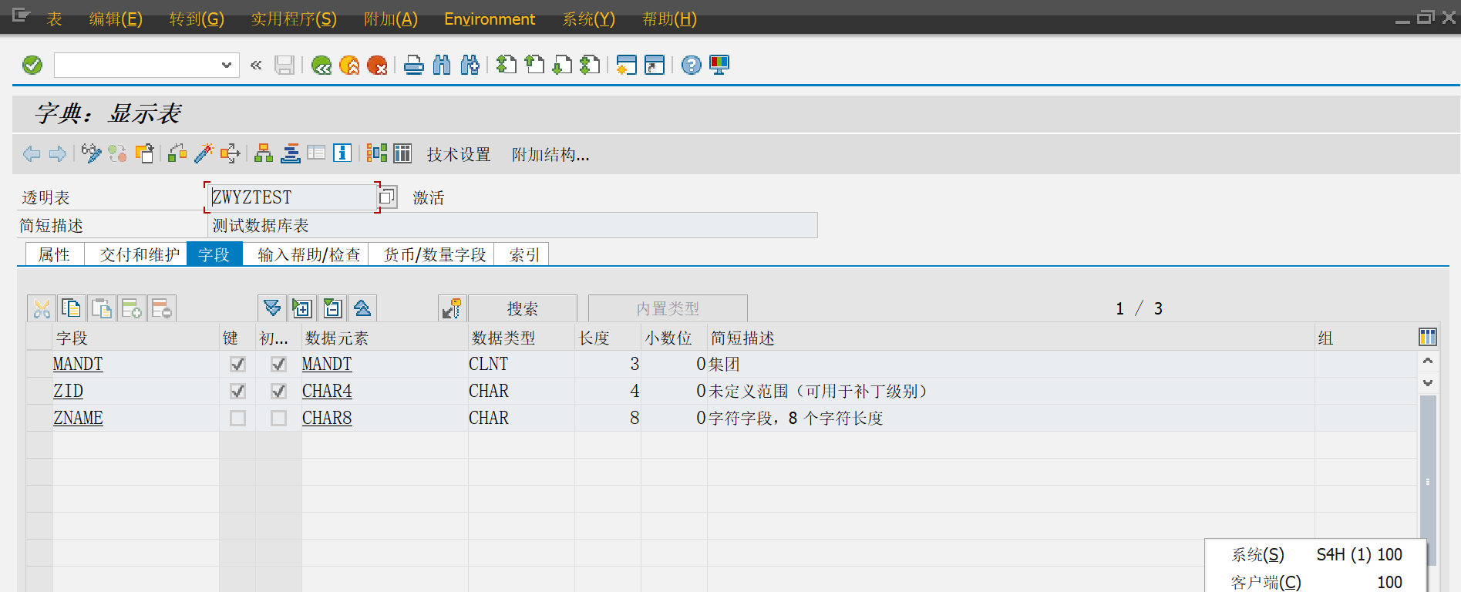Select the 字段 tab
Viewport: 1461px width, 592px height.
click(x=214, y=254)
